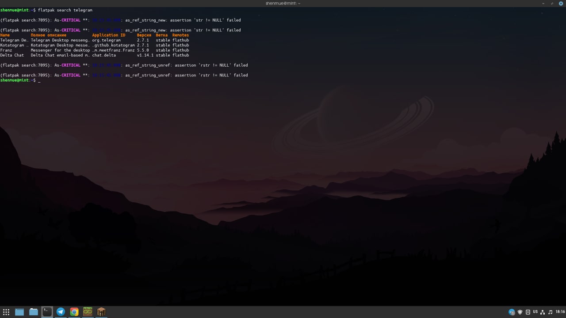
Task: Click the 'flatpak search telegram' command text
Action: (65, 10)
